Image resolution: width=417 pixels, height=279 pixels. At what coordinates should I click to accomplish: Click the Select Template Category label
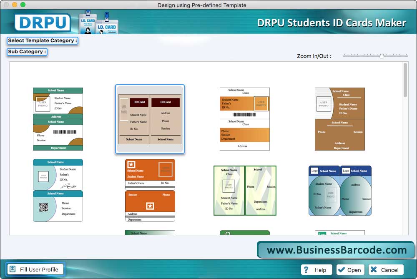(43, 40)
